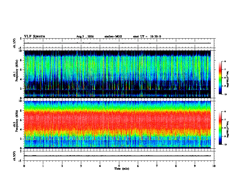Click the '-6' label on ch.2 colorbar

click(225, 112)
